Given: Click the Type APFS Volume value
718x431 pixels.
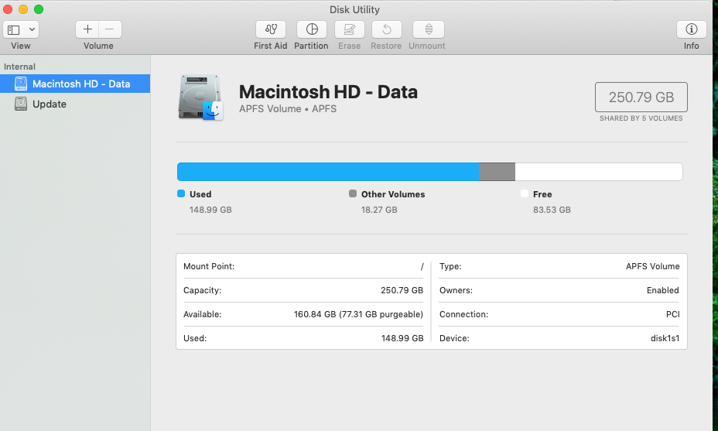Looking at the screenshot, I should pos(652,266).
